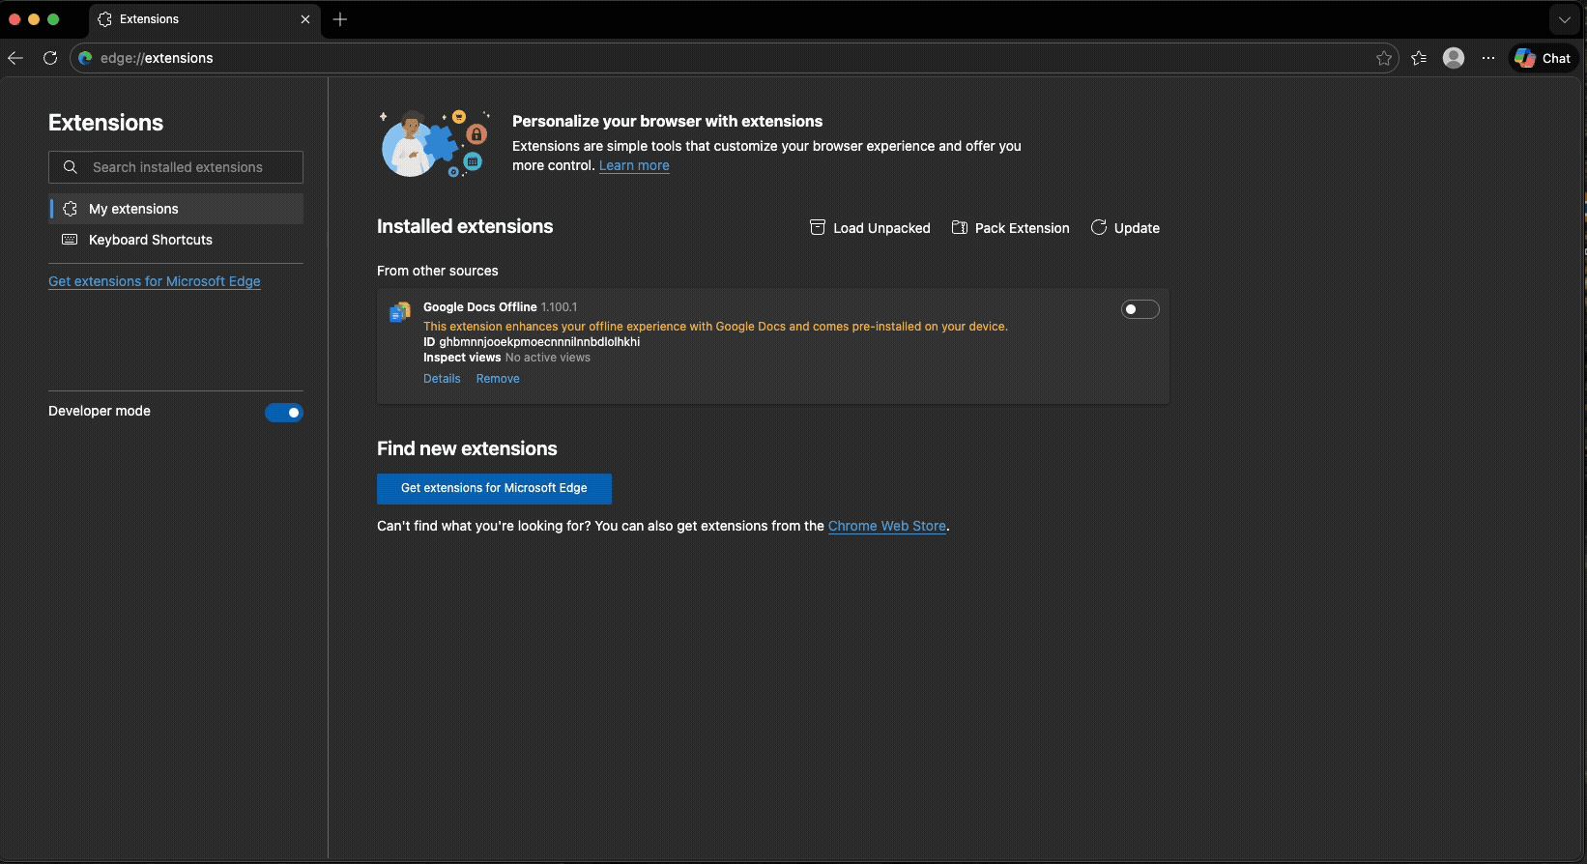Remove the Google Docs Offline extension

click(x=498, y=379)
